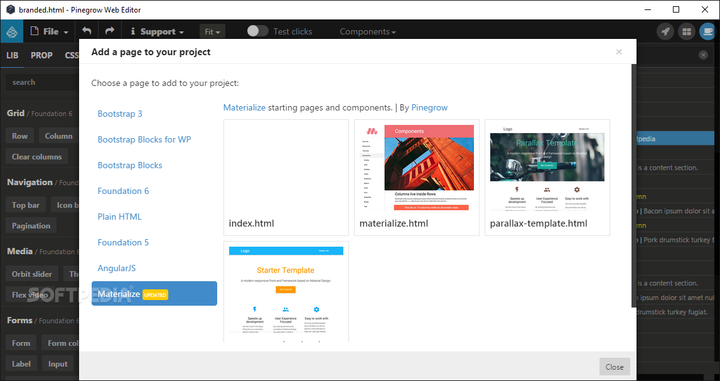This screenshot has width=720, height=381.
Task: Toggle the Test clicks switch
Action: (x=257, y=31)
